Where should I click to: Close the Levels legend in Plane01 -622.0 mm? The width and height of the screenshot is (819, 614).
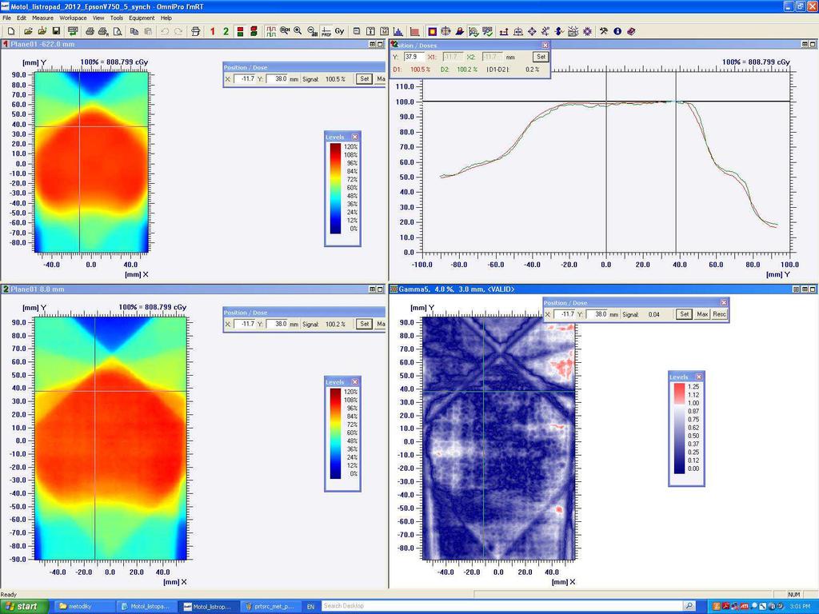[354, 137]
